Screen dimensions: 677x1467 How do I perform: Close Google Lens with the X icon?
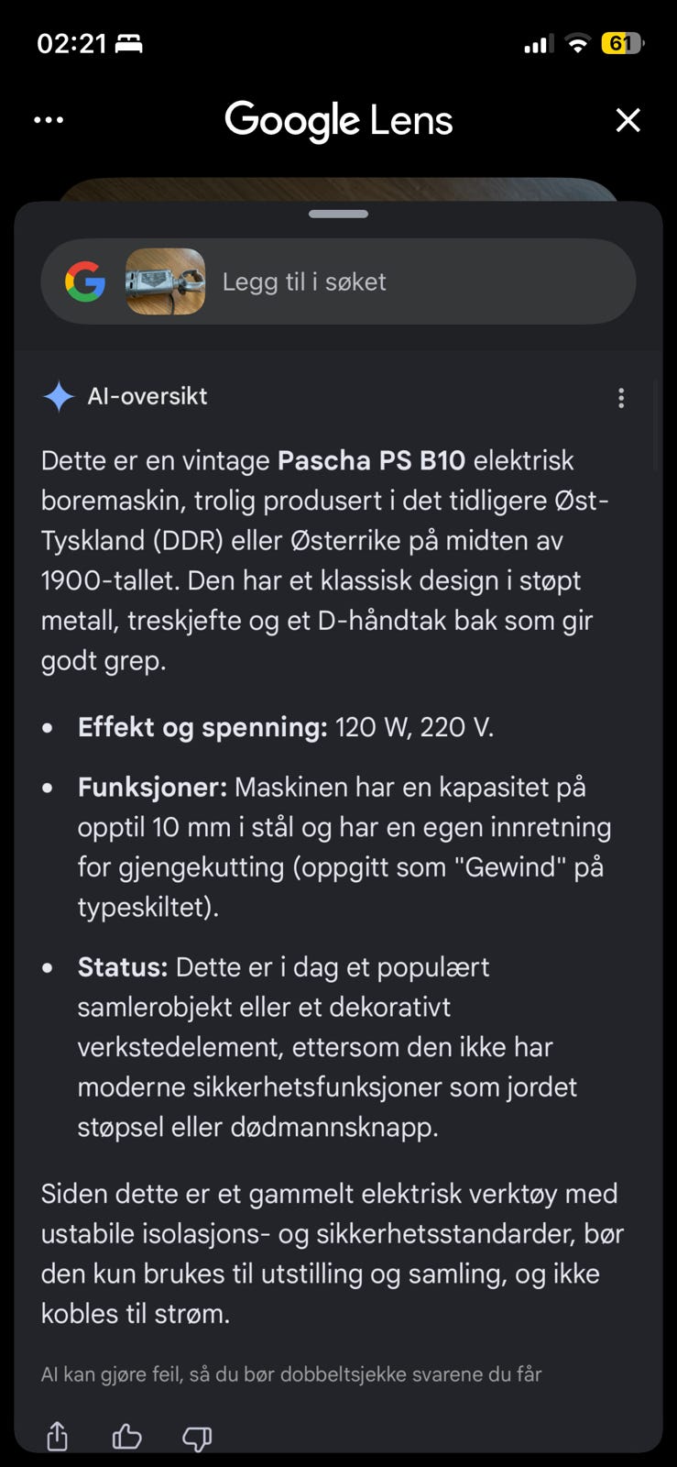point(628,120)
